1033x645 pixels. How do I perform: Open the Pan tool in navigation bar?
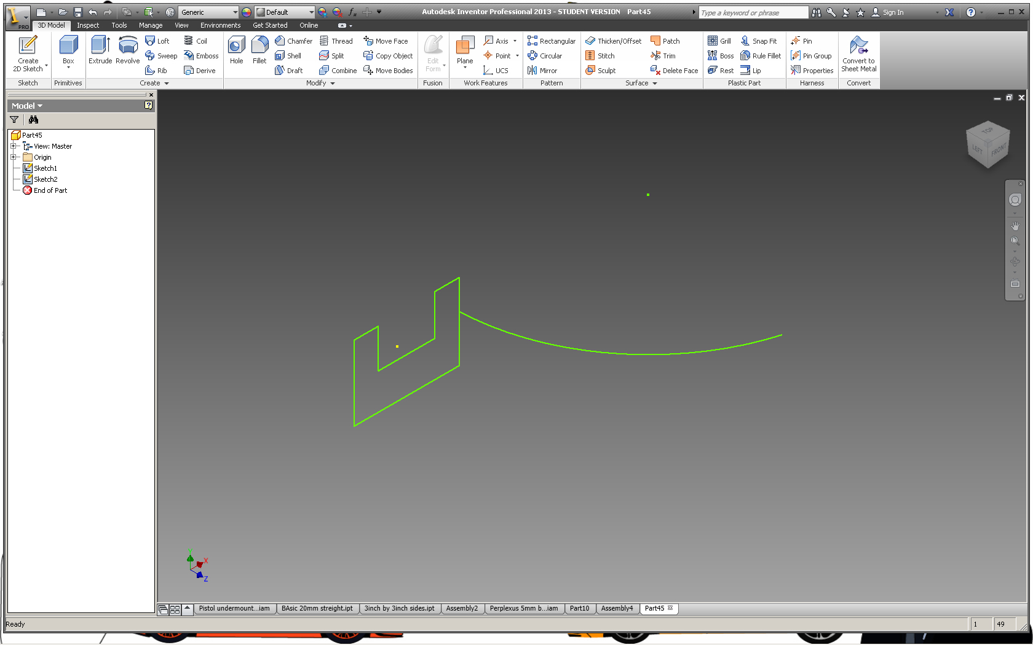point(1015,226)
